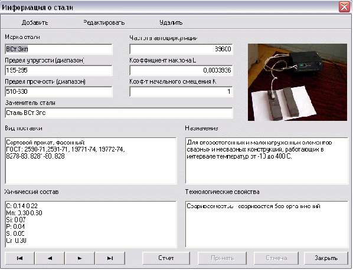Close the window with the red X
Image resolution: width=353 pixels, height=270 pixels.
pyautogui.click(x=344, y=7)
